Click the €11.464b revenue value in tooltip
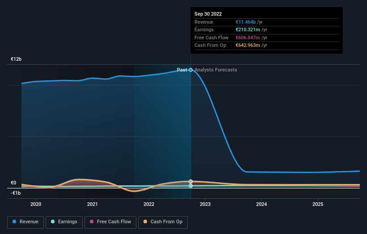The width and height of the screenshot is (367, 234). pos(245,22)
